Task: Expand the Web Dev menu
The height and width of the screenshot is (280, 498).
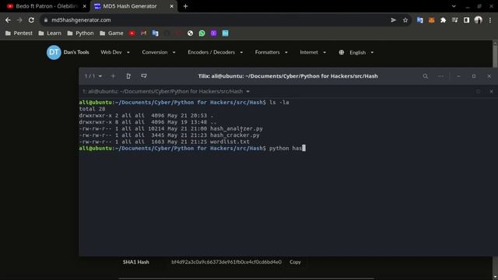Action: coord(115,52)
